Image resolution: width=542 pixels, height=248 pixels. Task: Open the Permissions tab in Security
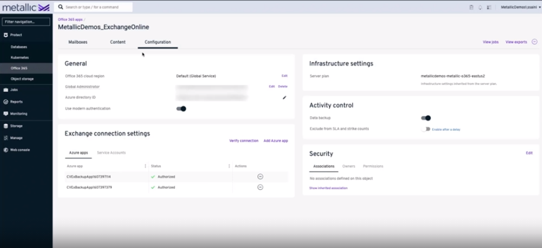coord(373,166)
